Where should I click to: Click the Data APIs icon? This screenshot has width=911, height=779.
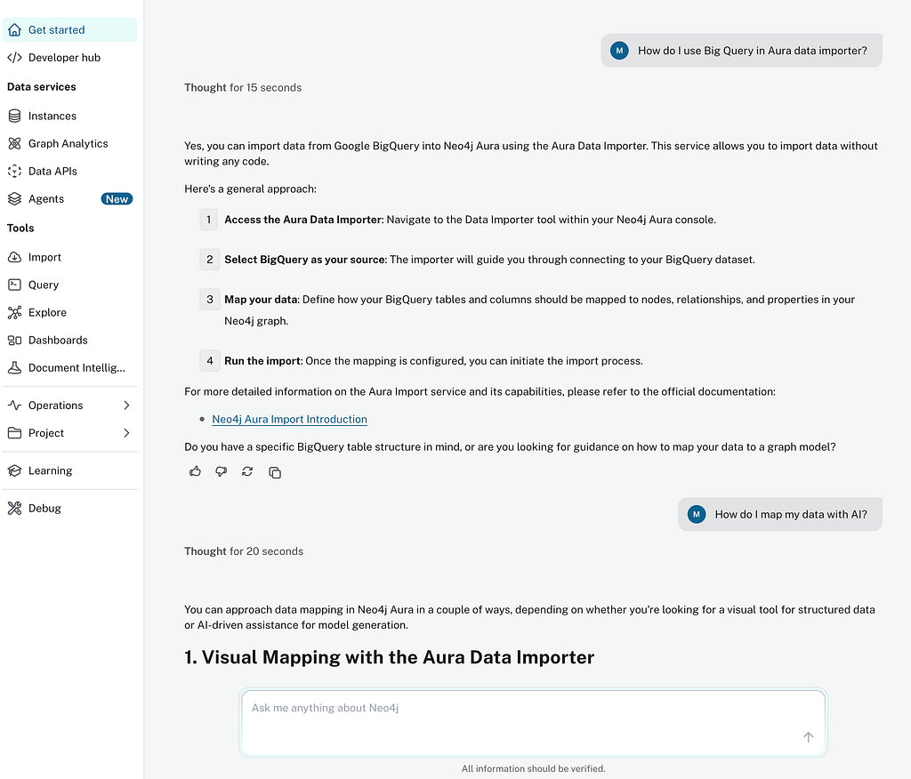pyautogui.click(x=14, y=171)
